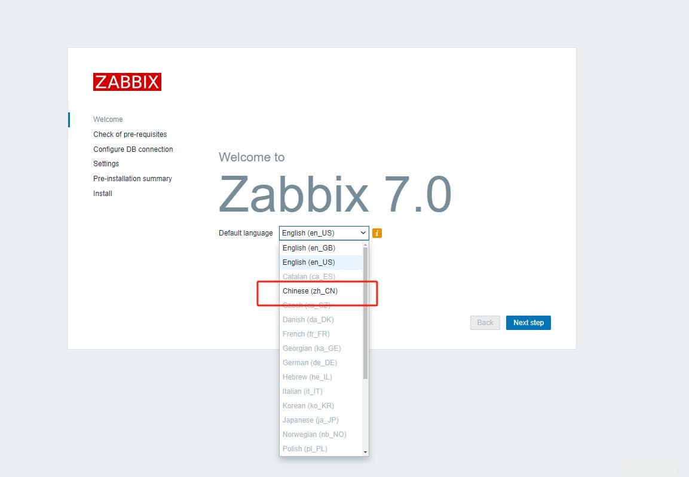This screenshot has height=477, width=689.
Task: Click the Next step button
Action: pyautogui.click(x=528, y=323)
